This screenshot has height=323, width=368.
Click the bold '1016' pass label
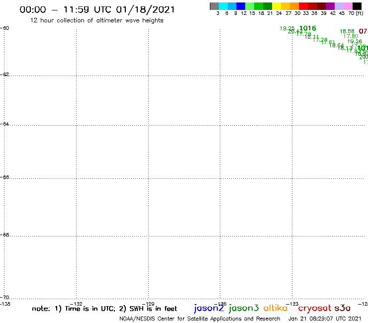[x=308, y=28]
